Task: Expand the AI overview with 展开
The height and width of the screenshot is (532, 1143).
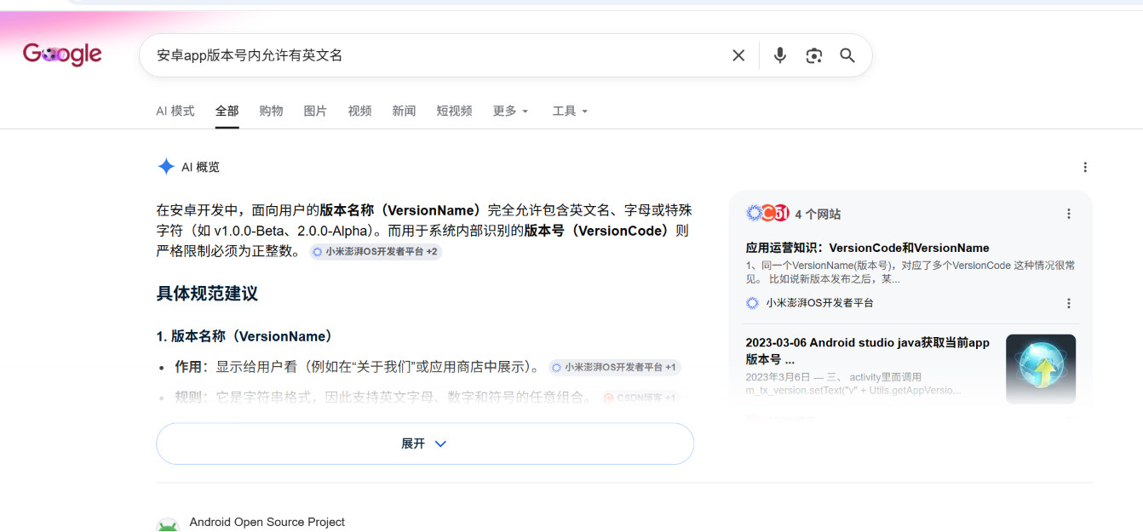Action: pyautogui.click(x=425, y=443)
